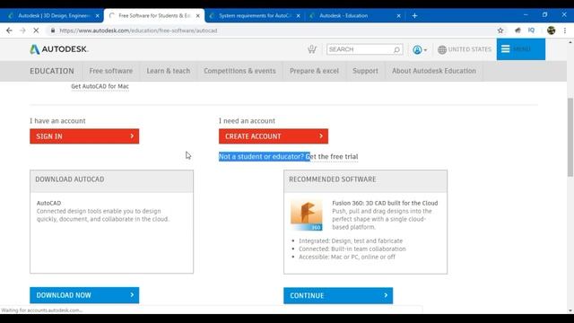Click the Fusion 360 product thumbnail
This screenshot has height=323, width=574.
point(307,215)
